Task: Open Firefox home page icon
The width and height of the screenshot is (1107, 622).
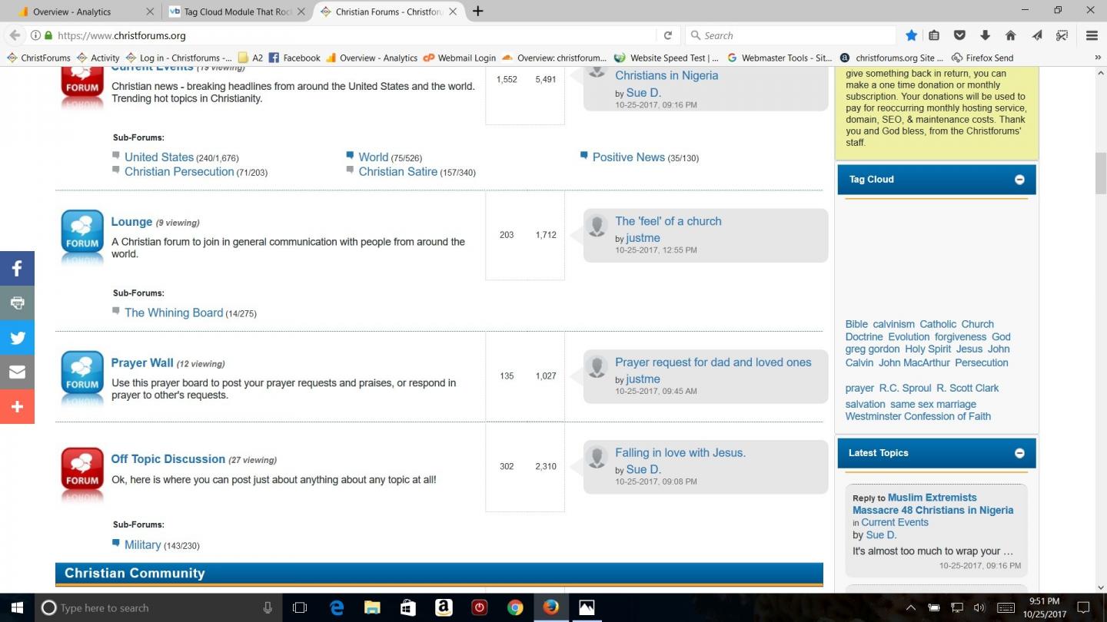Action: (1011, 35)
